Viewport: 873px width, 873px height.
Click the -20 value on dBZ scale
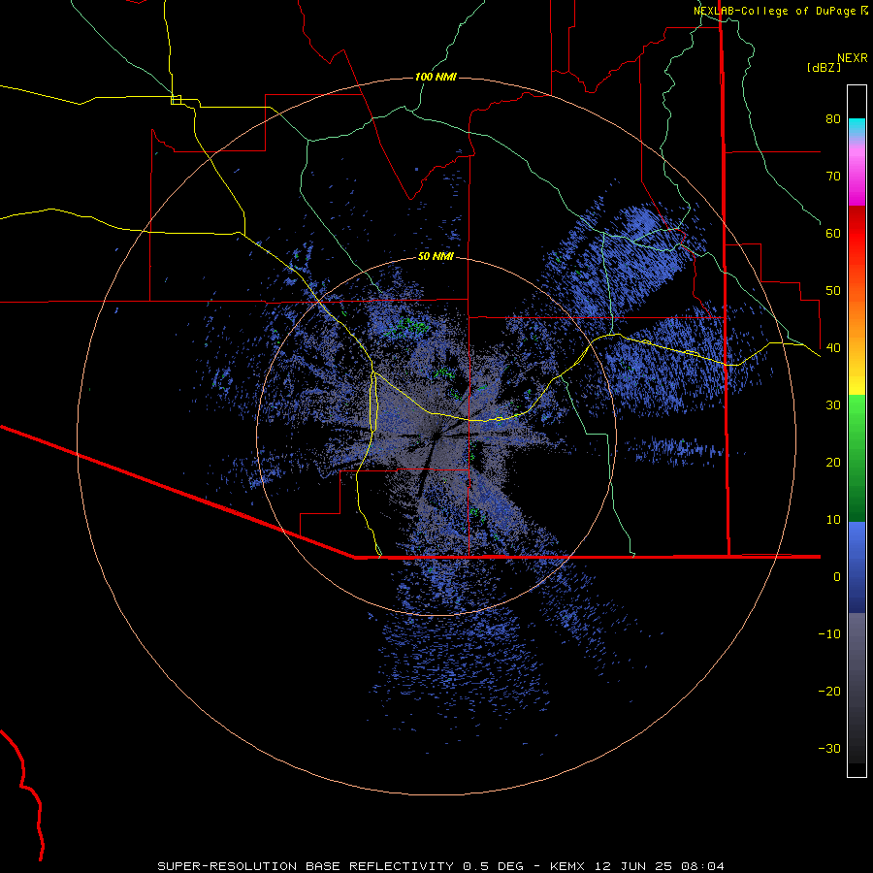pyautogui.click(x=829, y=692)
